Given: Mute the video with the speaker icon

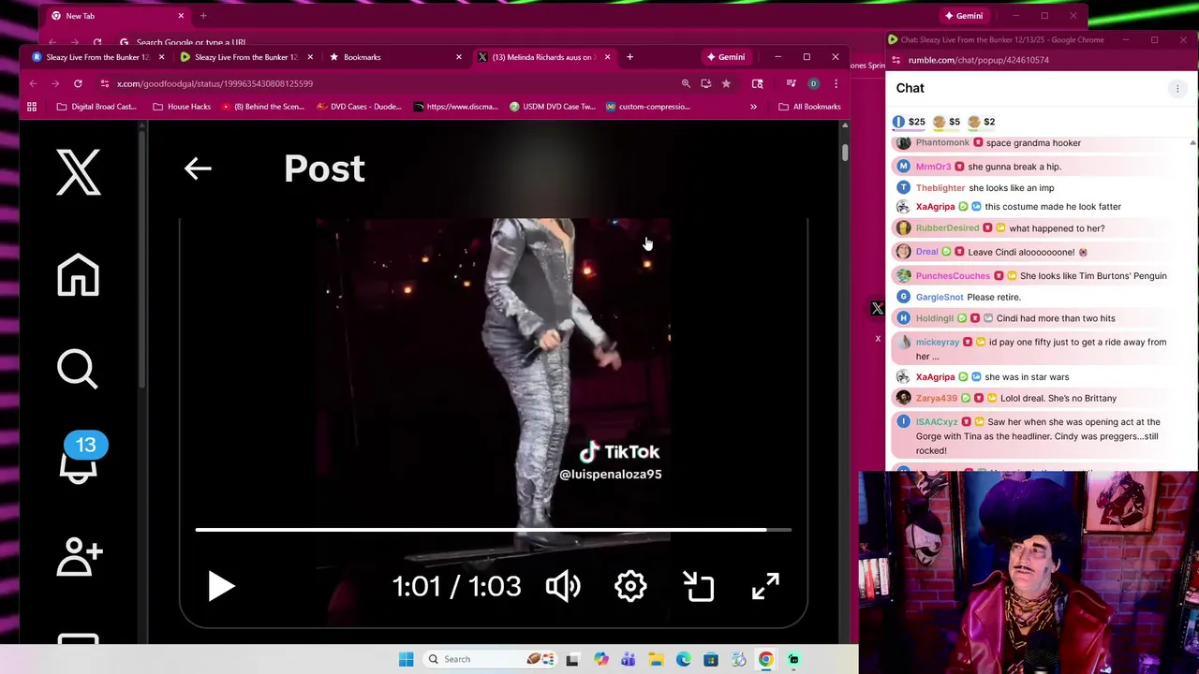Looking at the screenshot, I should pyautogui.click(x=563, y=586).
